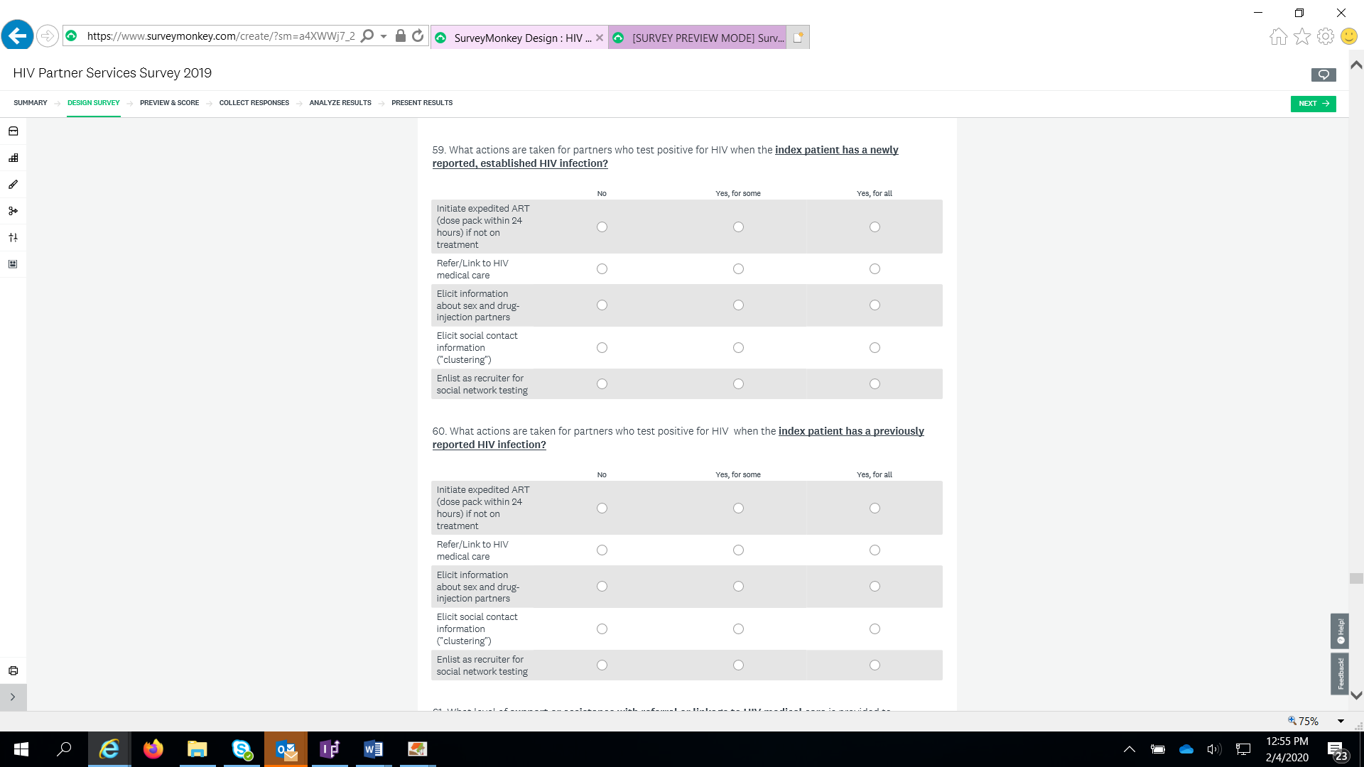This screenshot has width=1364, height=767.
Task: Open the comments speech bubble icon
Action: click(1323, 75)
